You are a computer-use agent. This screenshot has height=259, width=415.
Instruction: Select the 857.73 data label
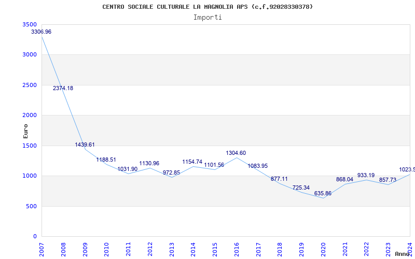(388, 180)
